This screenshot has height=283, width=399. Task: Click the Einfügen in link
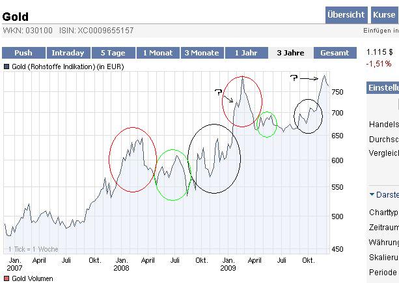[381, 31]
